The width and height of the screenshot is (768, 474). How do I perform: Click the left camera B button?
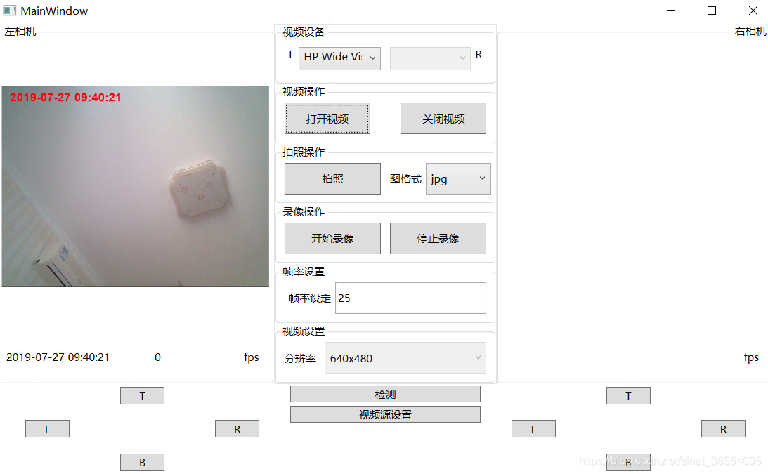(x=142, y=462)
